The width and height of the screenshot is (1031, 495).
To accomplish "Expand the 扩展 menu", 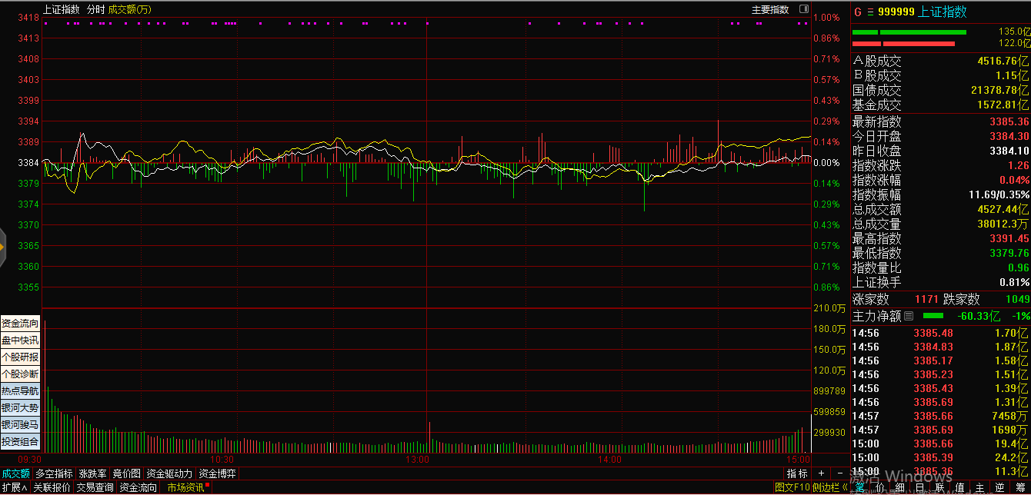I will [14, 487].
